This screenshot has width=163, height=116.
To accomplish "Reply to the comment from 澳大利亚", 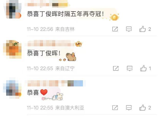I will click(129, 108).
